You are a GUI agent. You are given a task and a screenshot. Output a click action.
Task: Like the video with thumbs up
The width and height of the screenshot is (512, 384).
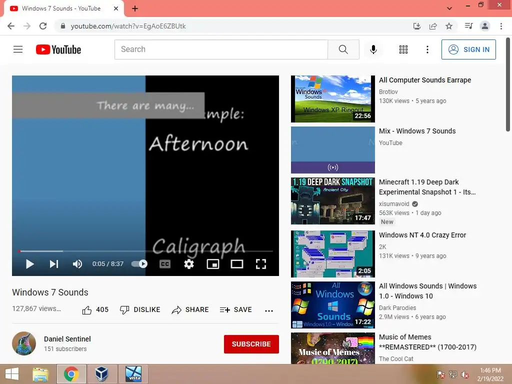pyautogui.click(x=95, y=309)
